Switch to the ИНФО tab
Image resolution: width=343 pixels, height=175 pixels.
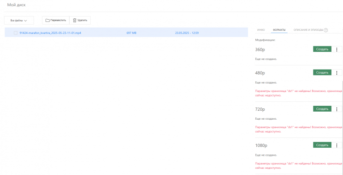pyautogui.click(x=261, y=30)
